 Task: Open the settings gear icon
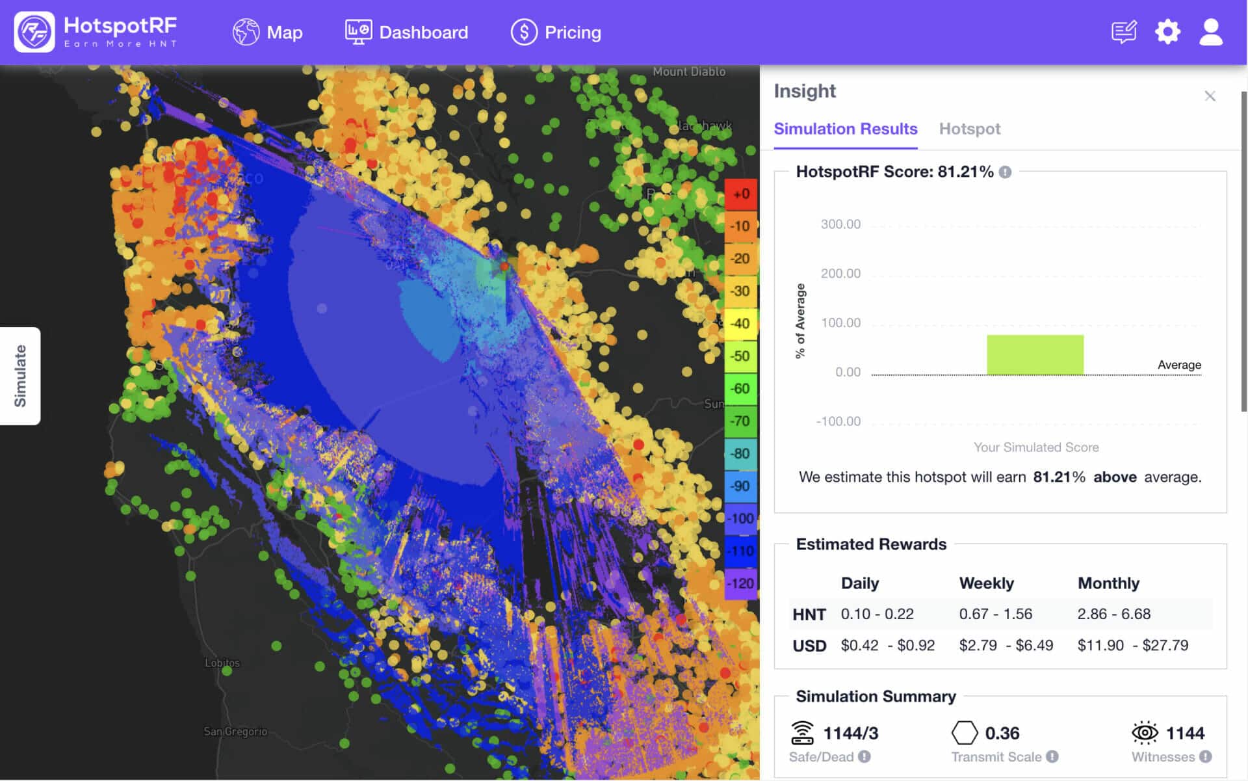pos(1167,32)
